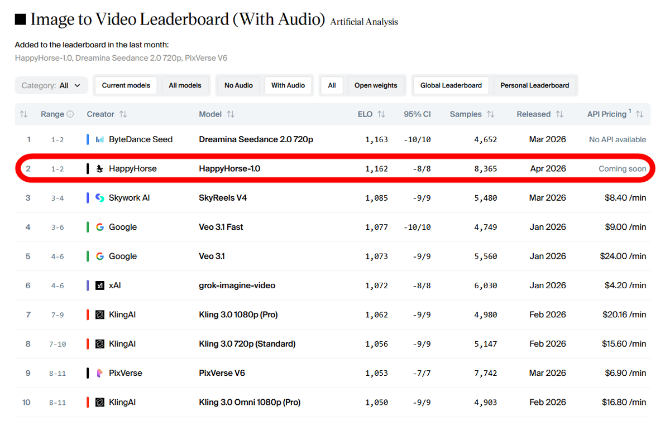Click the info icon next to Range
The image size is (670, 426).
[x=70, y=114]
